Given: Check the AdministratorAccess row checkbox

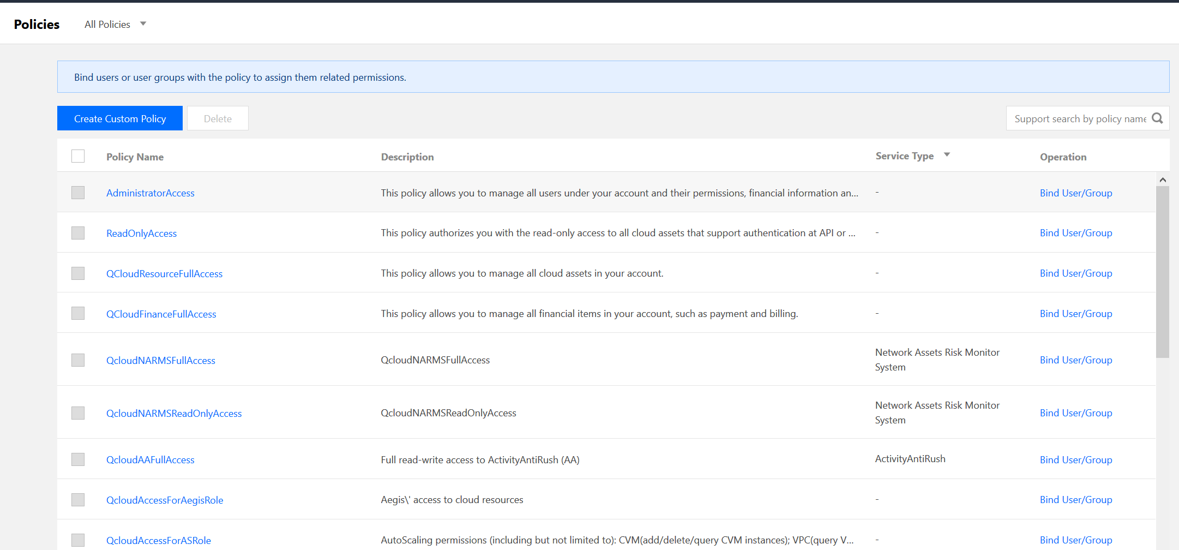Looking at the screenshot, I should click(x=78, y=193).
